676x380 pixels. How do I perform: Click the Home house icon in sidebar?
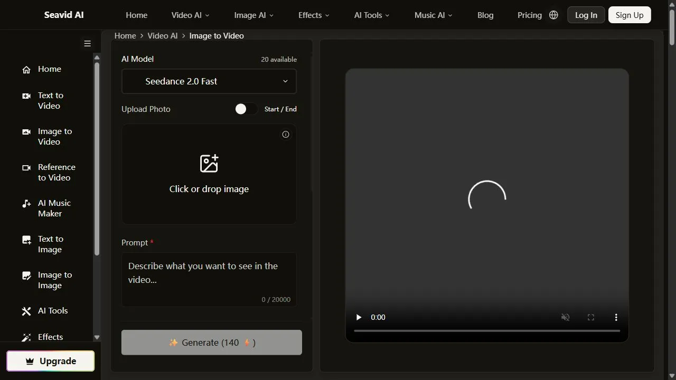pos(26,69)
